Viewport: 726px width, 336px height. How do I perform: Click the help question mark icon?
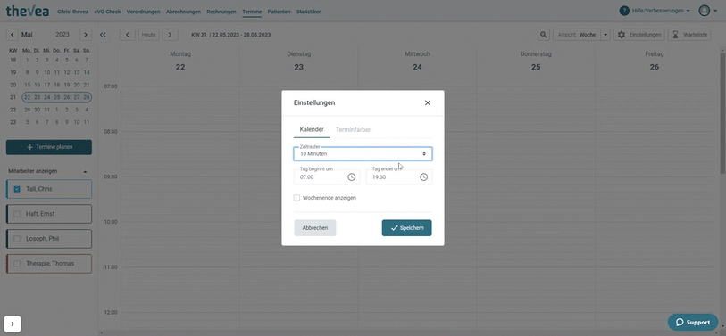pyautogui.click(x=624, y=11)
